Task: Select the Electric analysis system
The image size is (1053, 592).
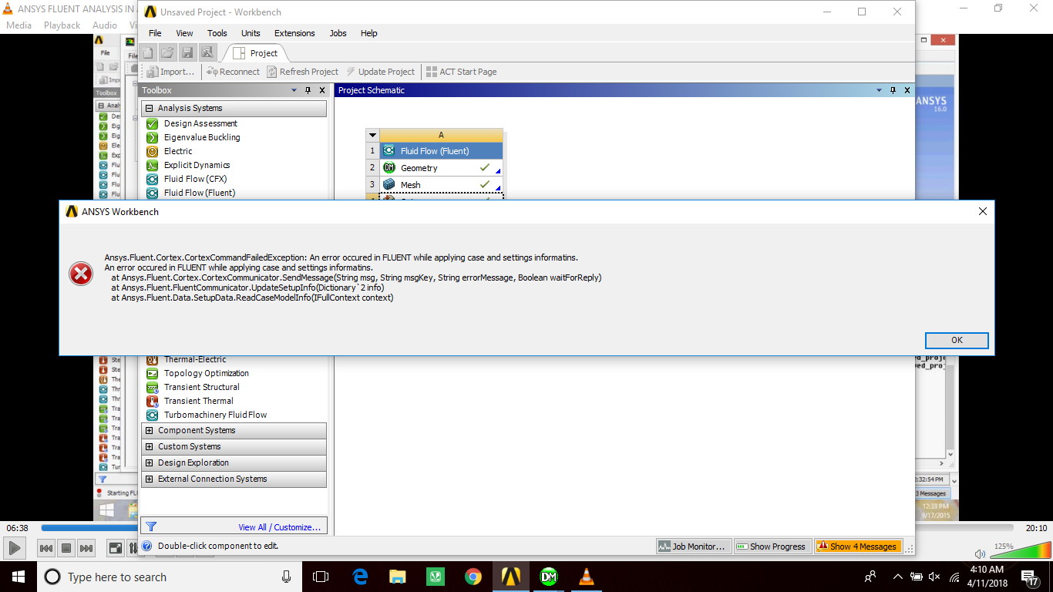Action: (178, 151)
